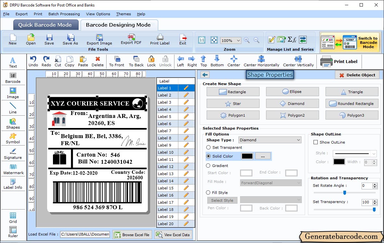
Task: Paste the clipboard object
Action: (x=83, y=61)
